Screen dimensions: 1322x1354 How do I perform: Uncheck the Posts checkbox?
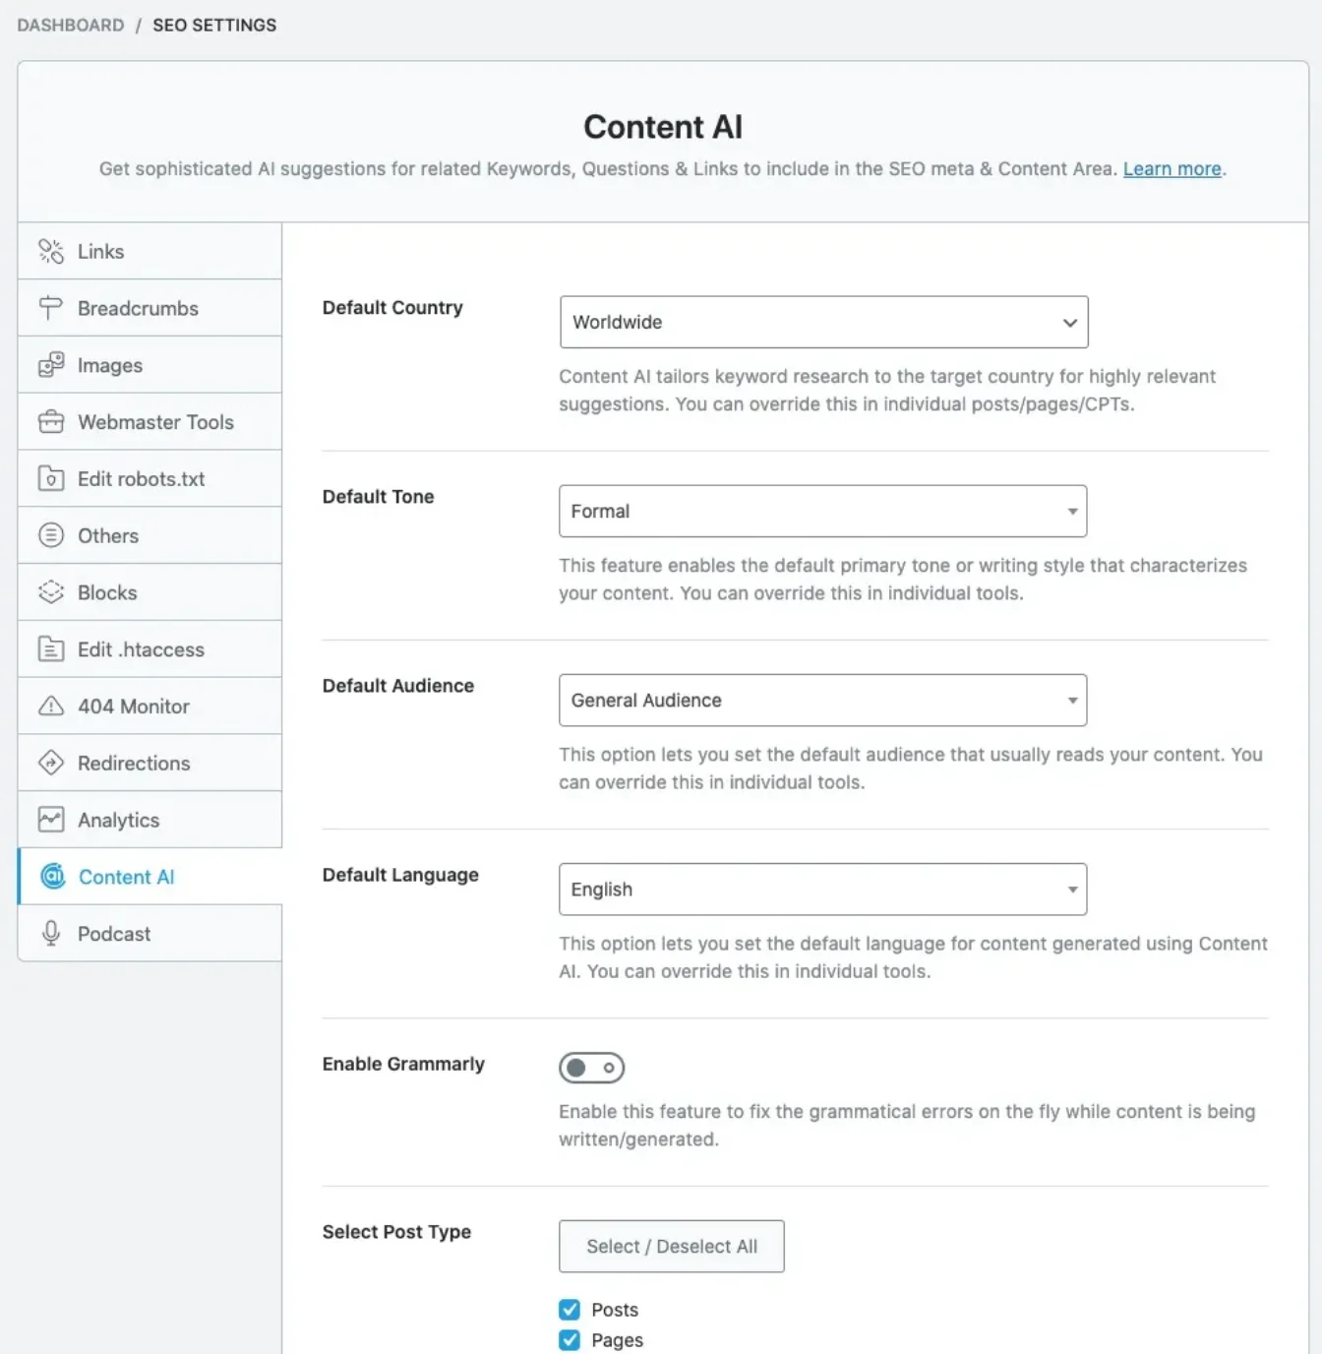point(570,1310)
